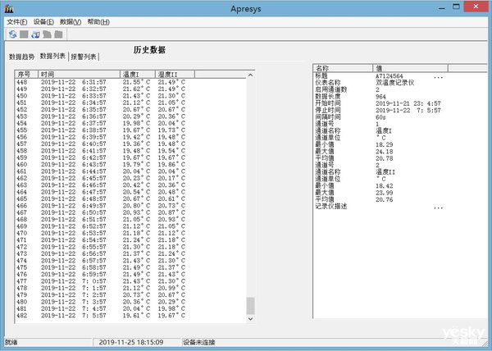Screen dimensions: 492x351
Task: Click the Apresys app icon in title bar
Action: click(x=9, y=8)
